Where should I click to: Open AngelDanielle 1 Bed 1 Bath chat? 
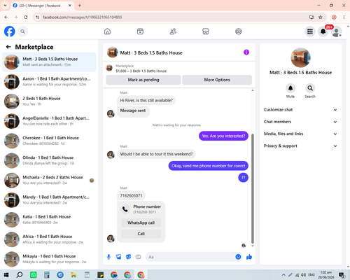[49, 121]
